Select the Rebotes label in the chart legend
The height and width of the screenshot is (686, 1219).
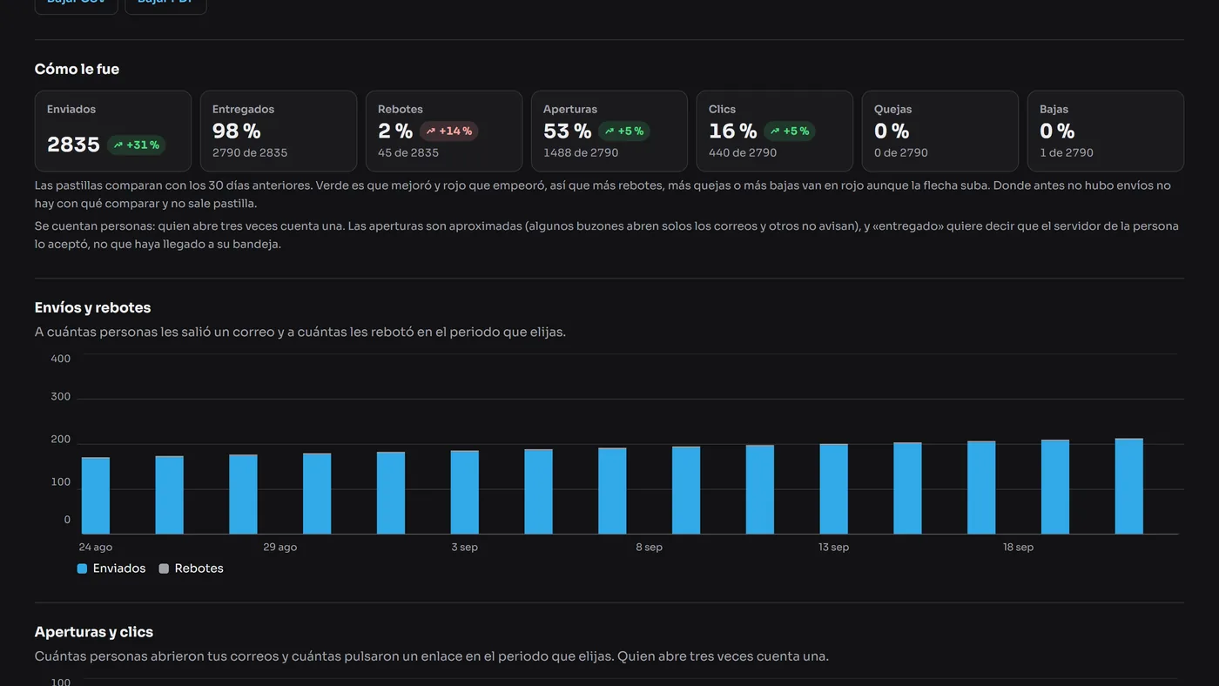(199, 568)
